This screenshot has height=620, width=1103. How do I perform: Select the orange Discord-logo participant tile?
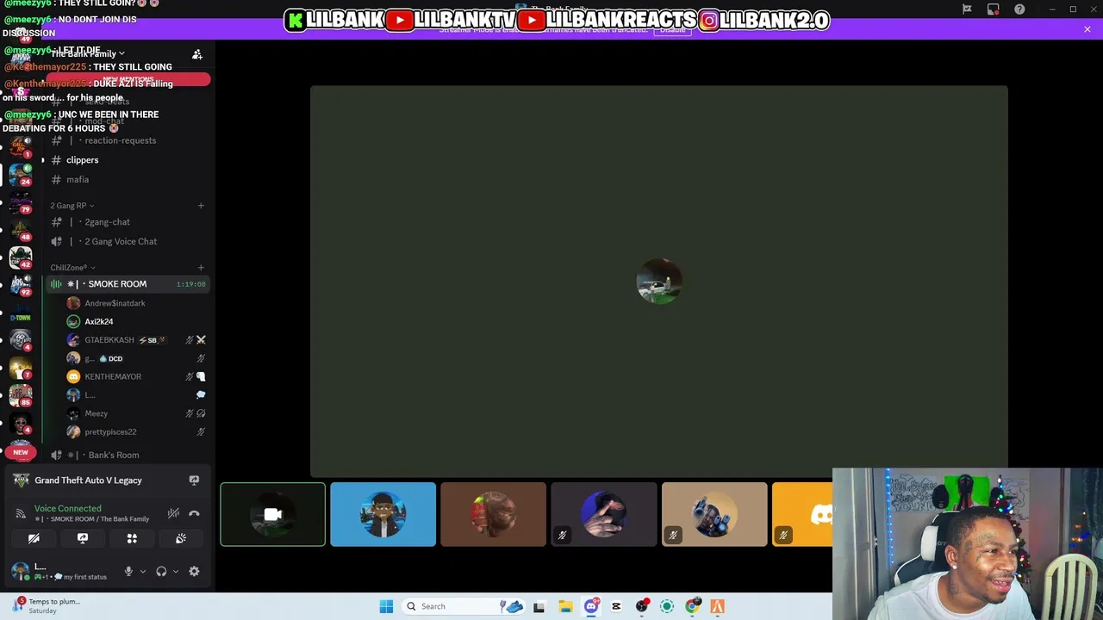pos(803,514)
